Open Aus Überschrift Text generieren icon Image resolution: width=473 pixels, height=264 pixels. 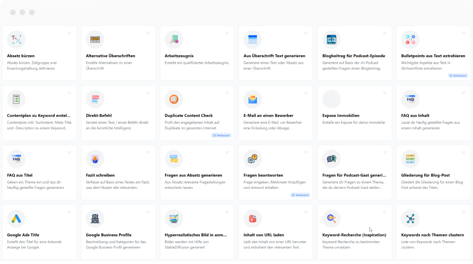coord(253,39)
